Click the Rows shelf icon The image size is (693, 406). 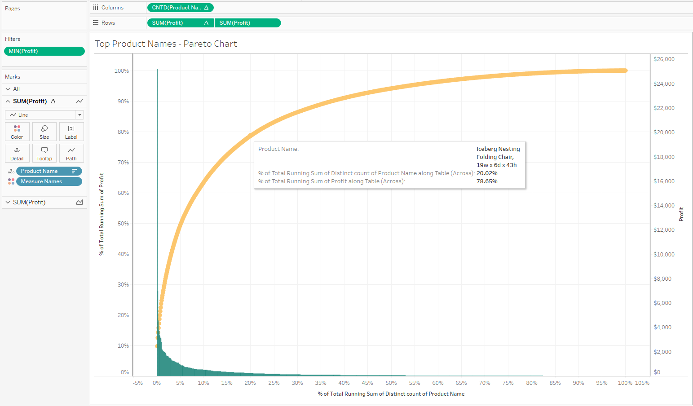click(x=96, y=23)
